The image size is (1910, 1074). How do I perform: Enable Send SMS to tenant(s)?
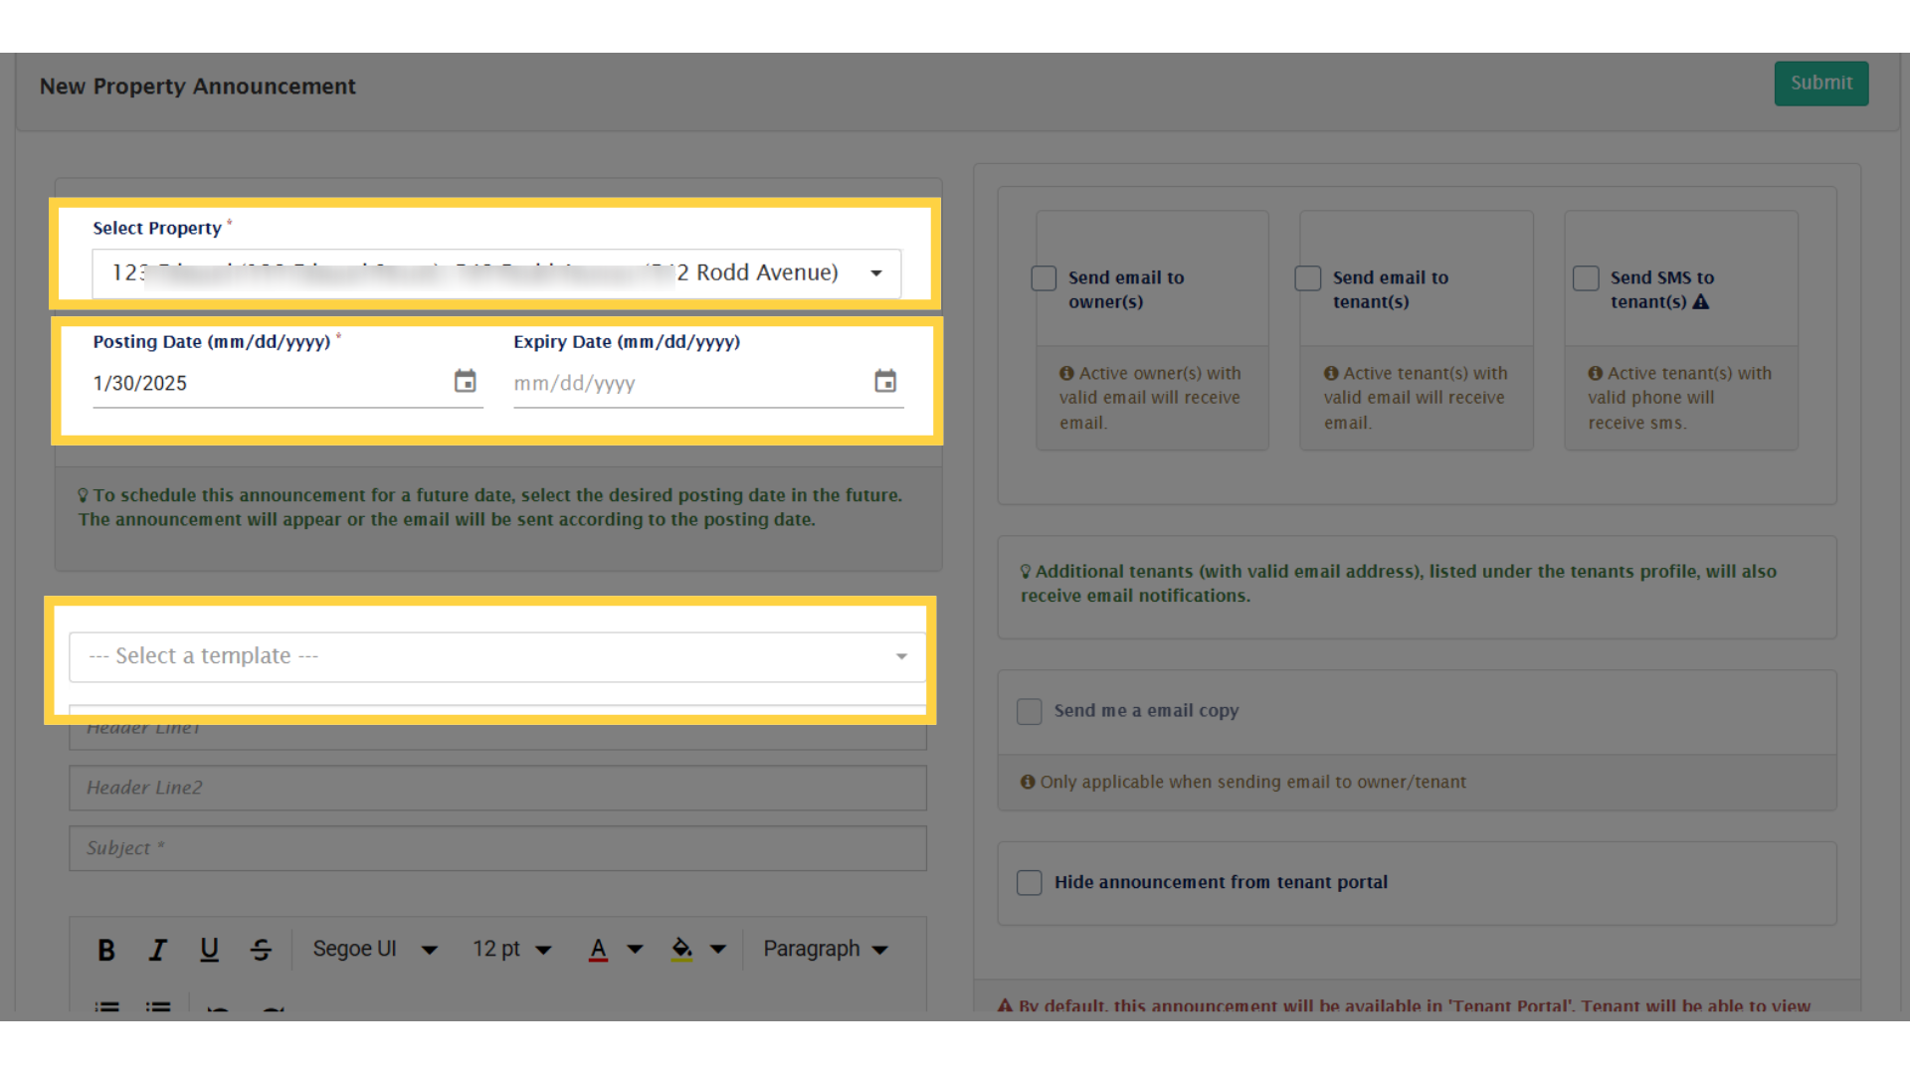pos(1586,278)
